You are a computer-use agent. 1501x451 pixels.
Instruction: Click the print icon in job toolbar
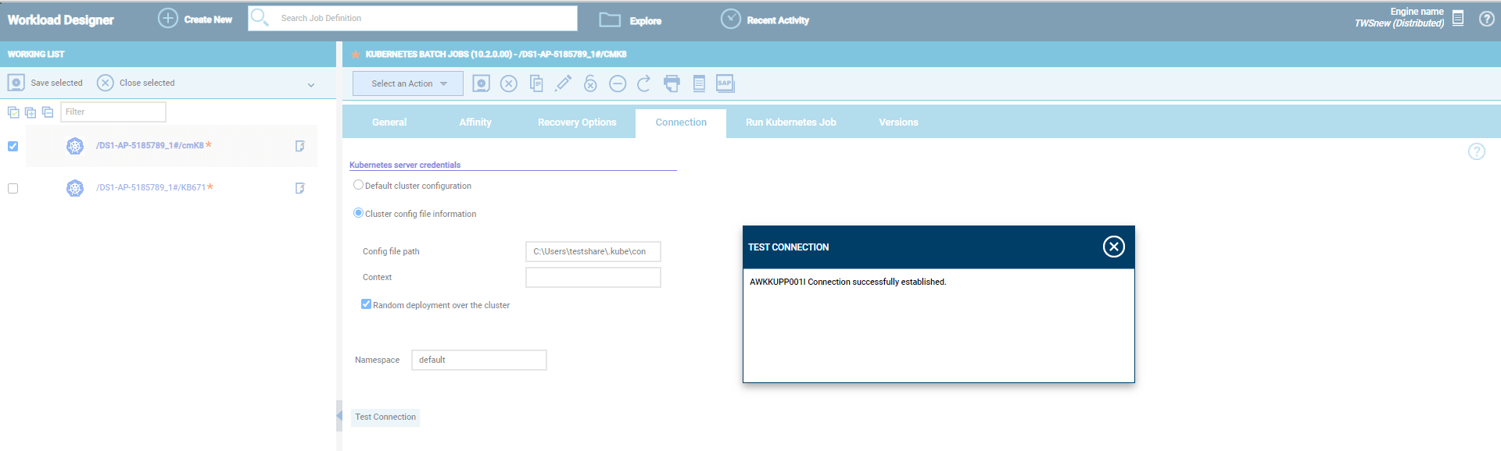pyautogui.click(x=672, y=83)
